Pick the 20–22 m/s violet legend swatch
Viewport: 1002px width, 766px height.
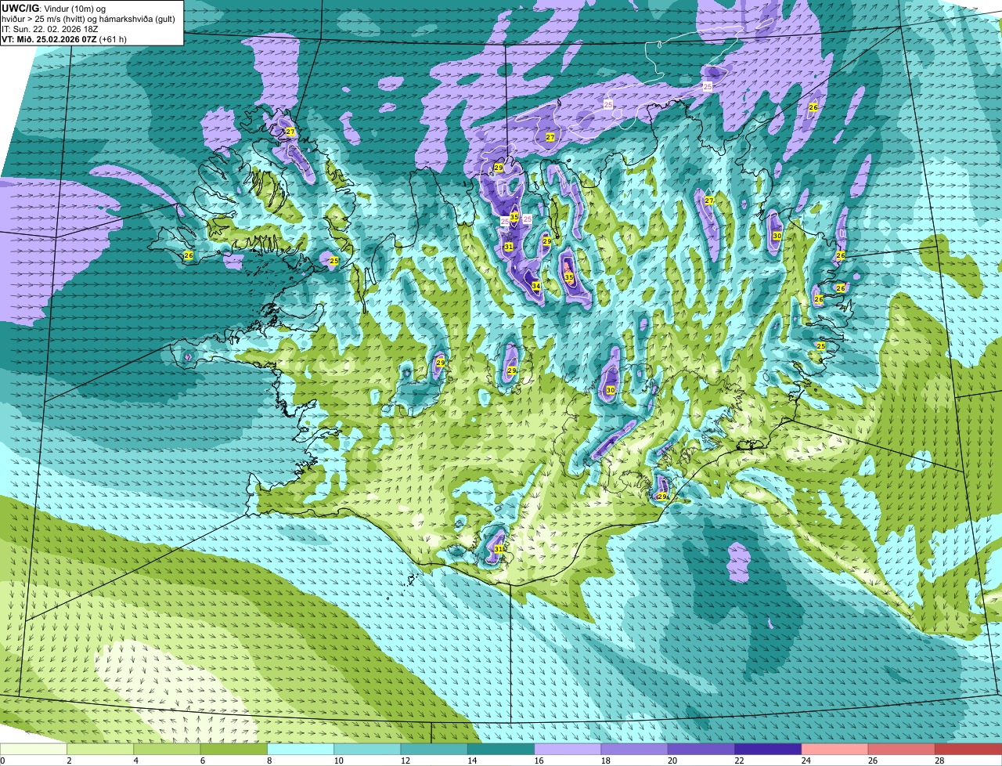tap(701, 749)
